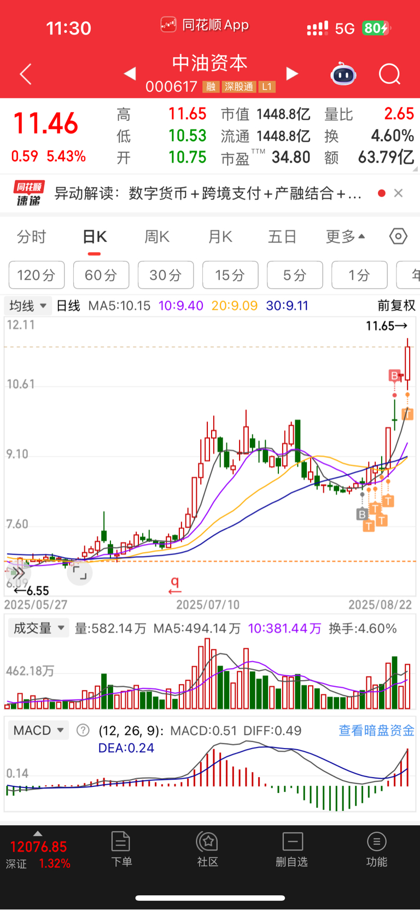Open the MACD indicator dropdown

(38, 731)
